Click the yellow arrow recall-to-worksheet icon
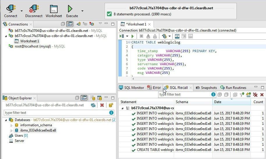Screen dimensions: 266x159 249,95
